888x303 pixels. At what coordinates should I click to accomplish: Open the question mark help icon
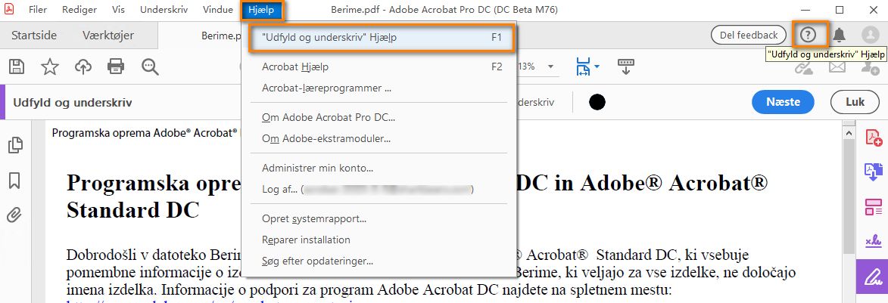click(x=809, y=35)
